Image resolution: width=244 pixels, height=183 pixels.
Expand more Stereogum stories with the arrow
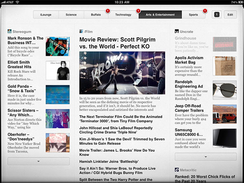[39, 161]
